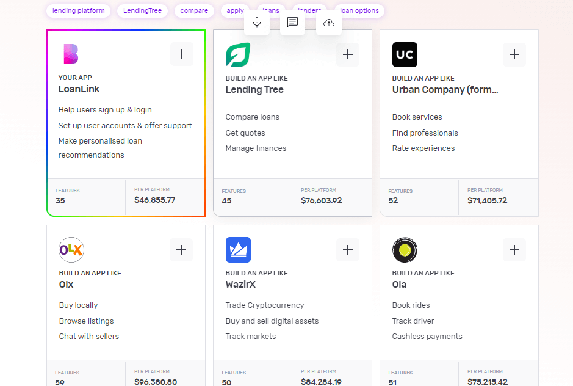Image resolution: width=573 pixels, height=386 pixels.
Task: Open the chat message icon
Action: click(x=292, y=23)
